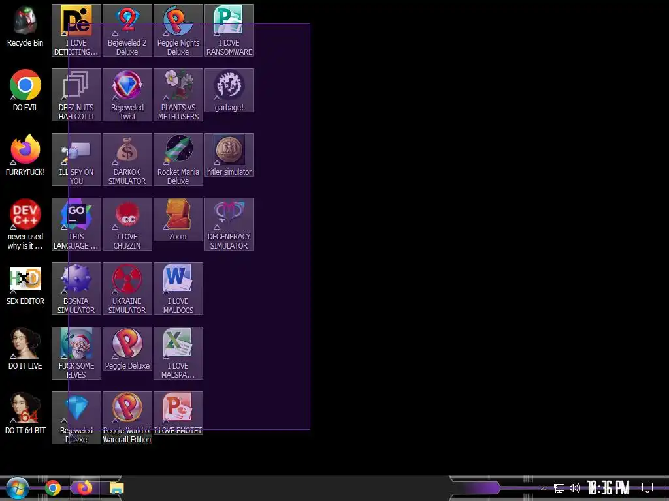Viewport: 669px width, 501px height.
Task: Open the network status tray icon
Action: pyautogui.click(x=559, y=488)
